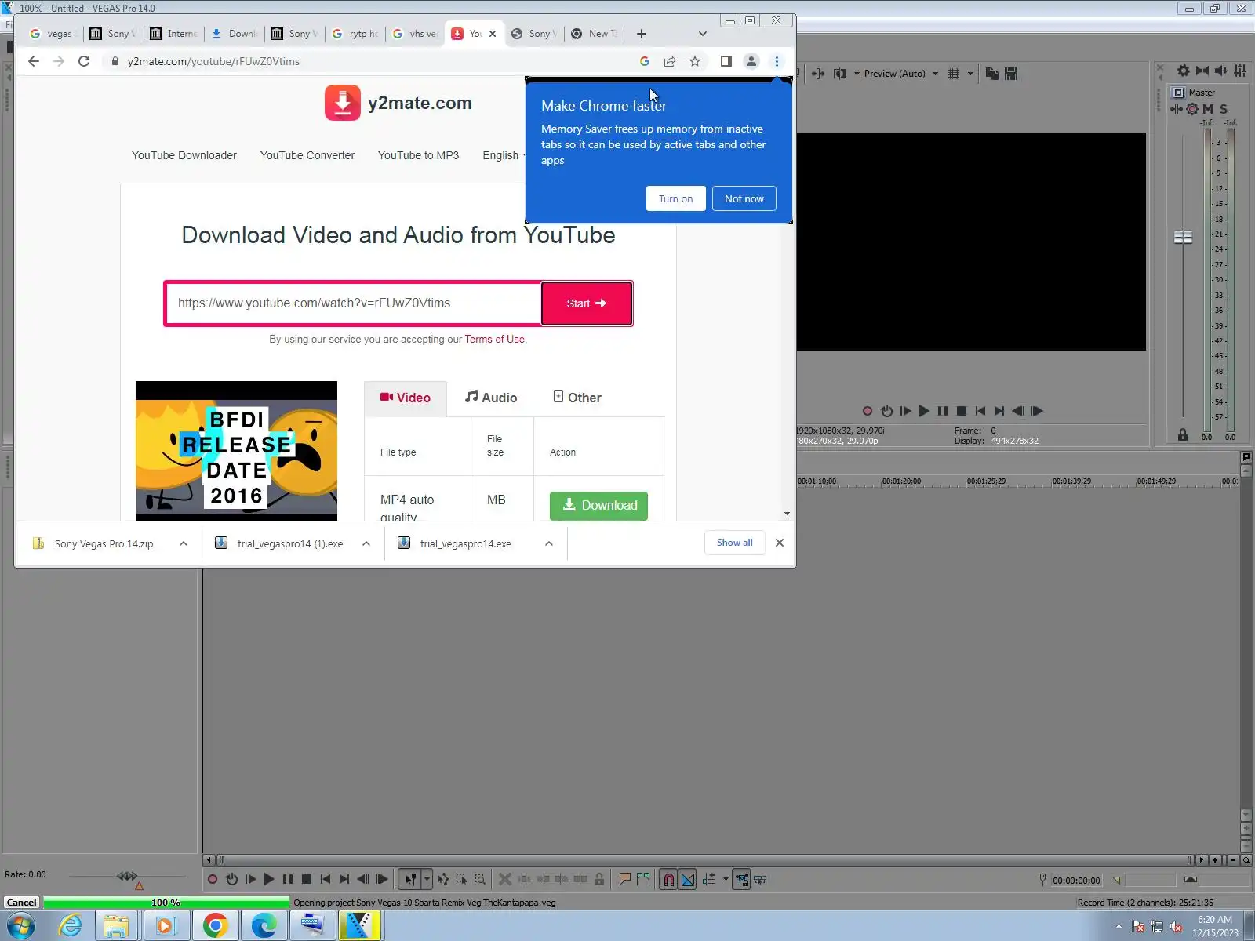The image size is (1255, 941).
Task: Click the YouTube URL input field
Action: [353, 303]
